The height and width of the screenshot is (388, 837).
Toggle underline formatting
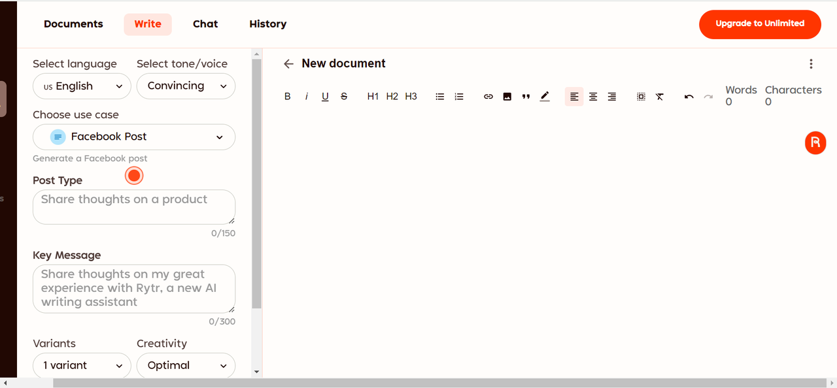pos(325,97)
